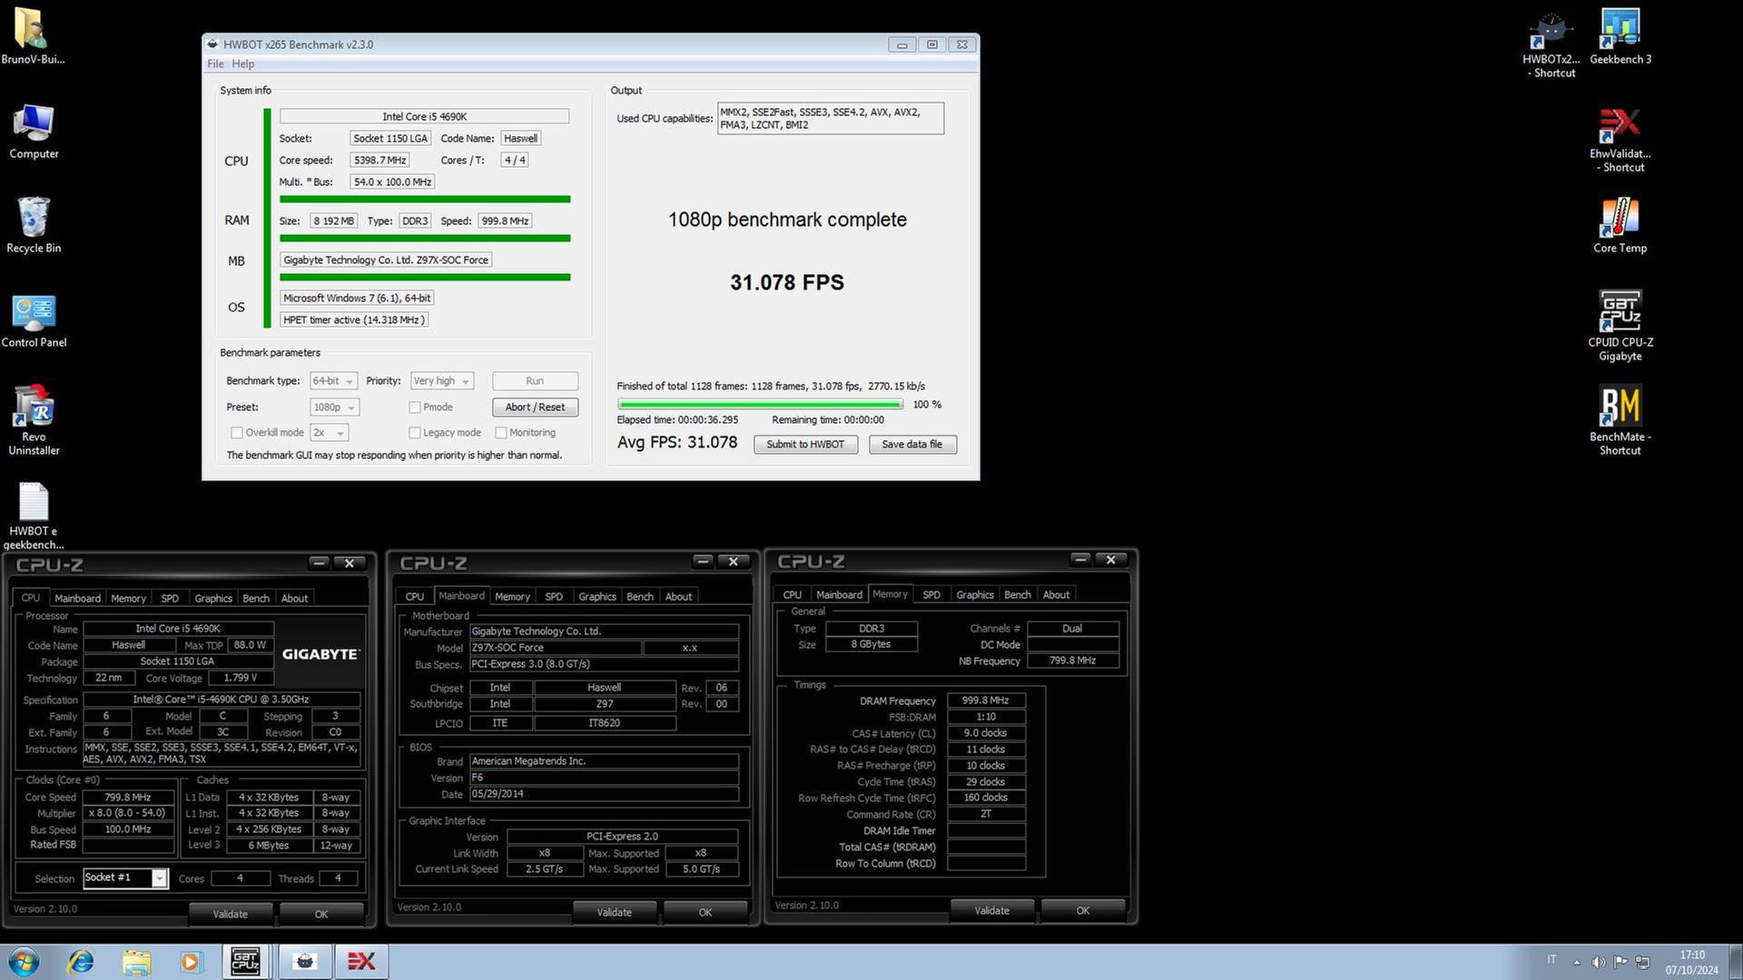Open the Preset 1080p dropdown

pos(335,407)
